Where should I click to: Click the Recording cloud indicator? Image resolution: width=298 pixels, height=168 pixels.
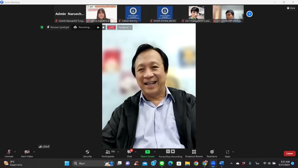click(82, 27)
